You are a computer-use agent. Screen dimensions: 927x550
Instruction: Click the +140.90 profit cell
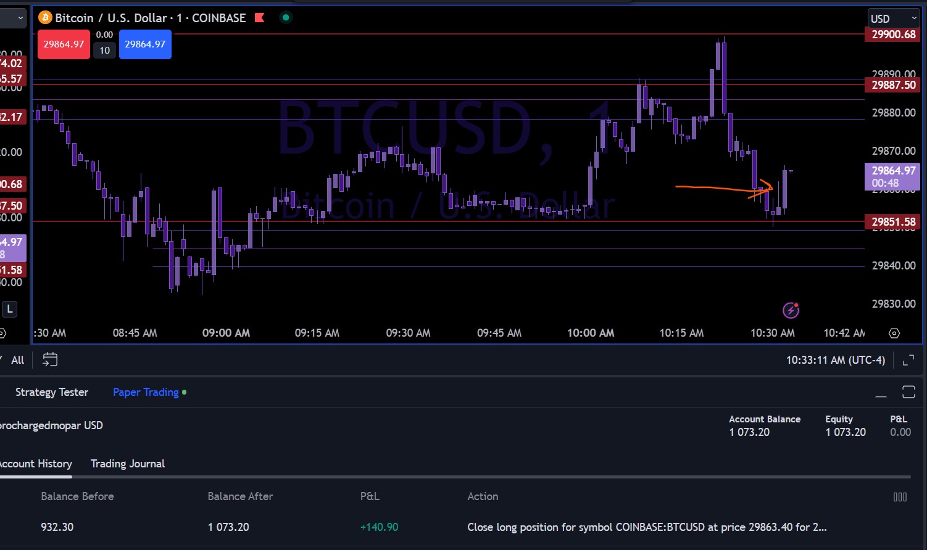point(379,527)
